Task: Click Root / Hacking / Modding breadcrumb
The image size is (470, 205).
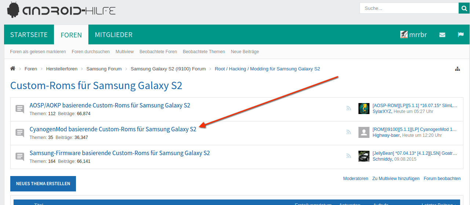Action: coord(267,69)
